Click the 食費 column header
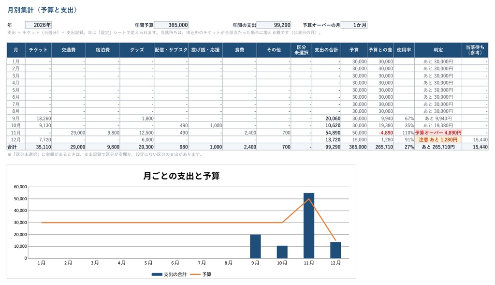The width and height of the screenshot is (495, 285). [240, 50]
